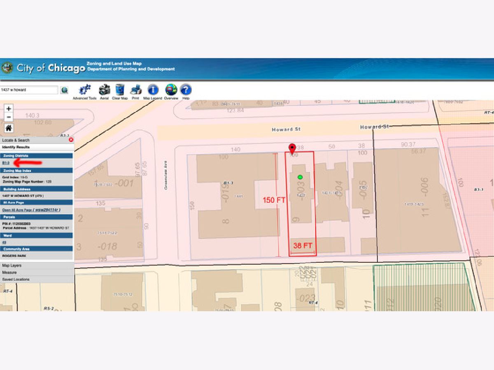Zoom out with the minus button
Screen dimensions: 494x370
[9, 118]
